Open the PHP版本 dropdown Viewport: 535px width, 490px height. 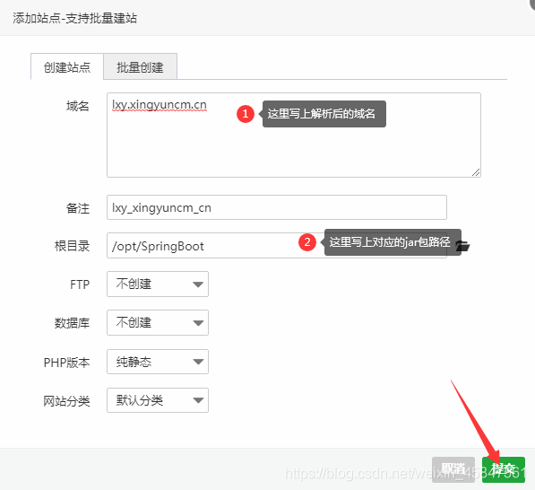pyautogui.click(x=158, y=362)
